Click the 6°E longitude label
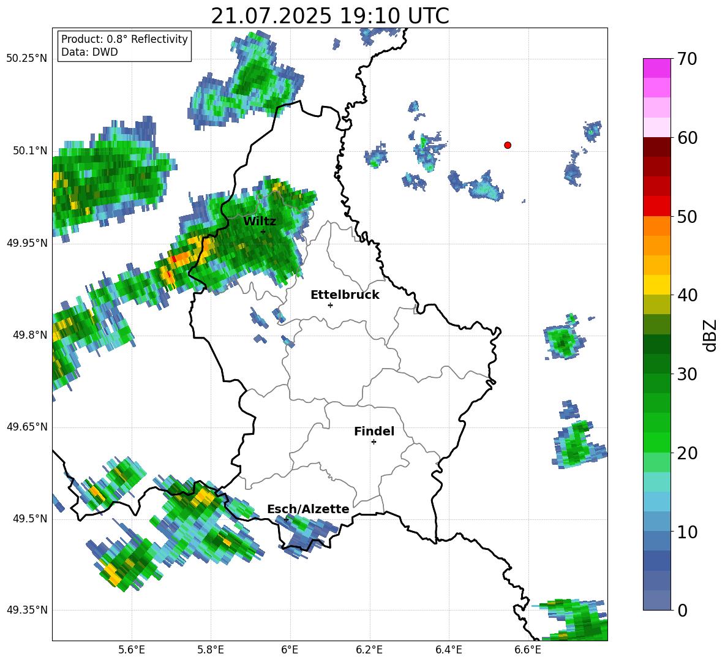 [290, 650]
